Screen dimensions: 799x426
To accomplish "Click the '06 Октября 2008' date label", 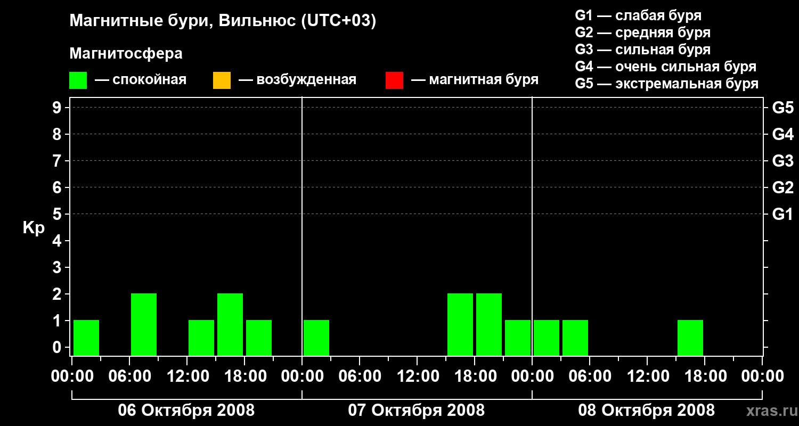I will (186, 411).
